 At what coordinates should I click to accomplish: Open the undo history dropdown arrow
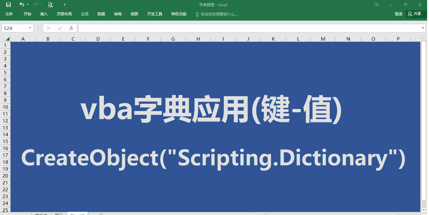tap(28, 5)
